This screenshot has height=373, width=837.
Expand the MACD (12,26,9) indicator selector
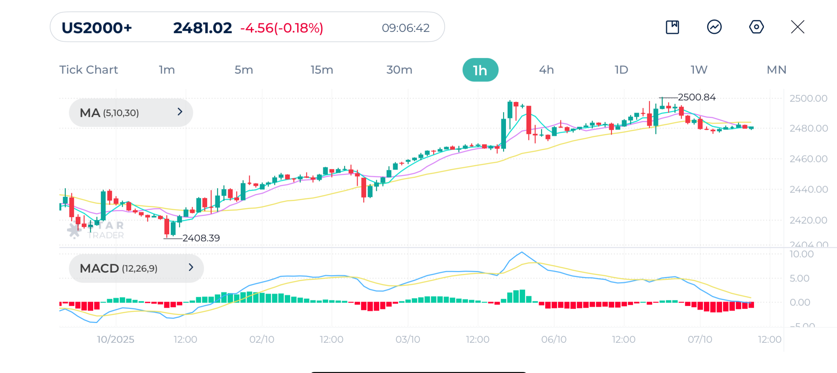tap(136, 268)
